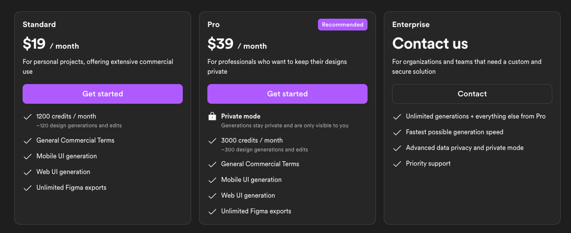The image size is (571, 233).
Task: Click the purple Recommended badge
Action: tap(343, 25)
